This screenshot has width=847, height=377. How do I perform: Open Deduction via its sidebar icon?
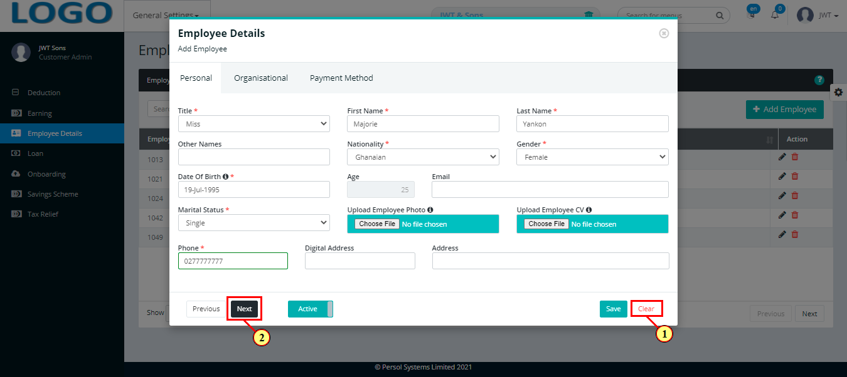pyautogui.click(x=16, y=93)
